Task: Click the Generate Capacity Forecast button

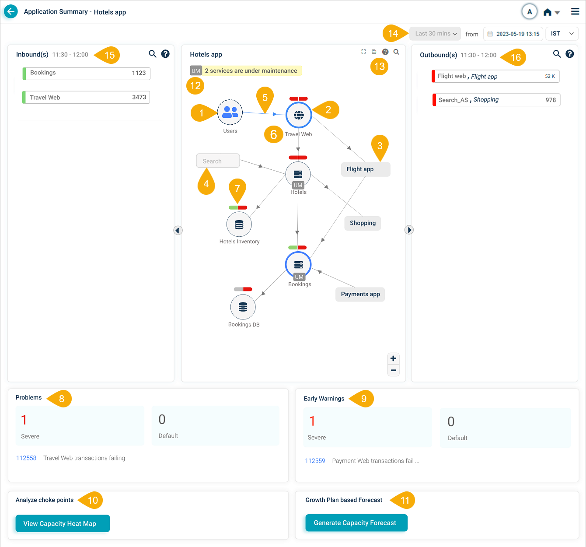Action: (x=356, y=523)
